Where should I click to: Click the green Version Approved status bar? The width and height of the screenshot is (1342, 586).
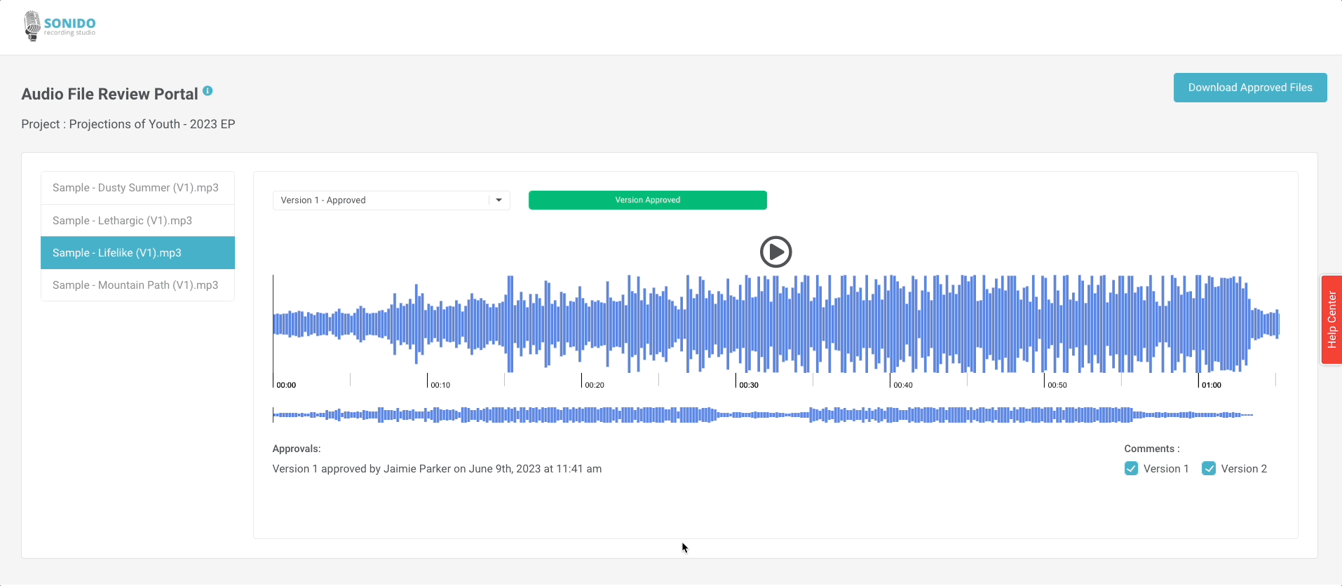pos(647,200)
